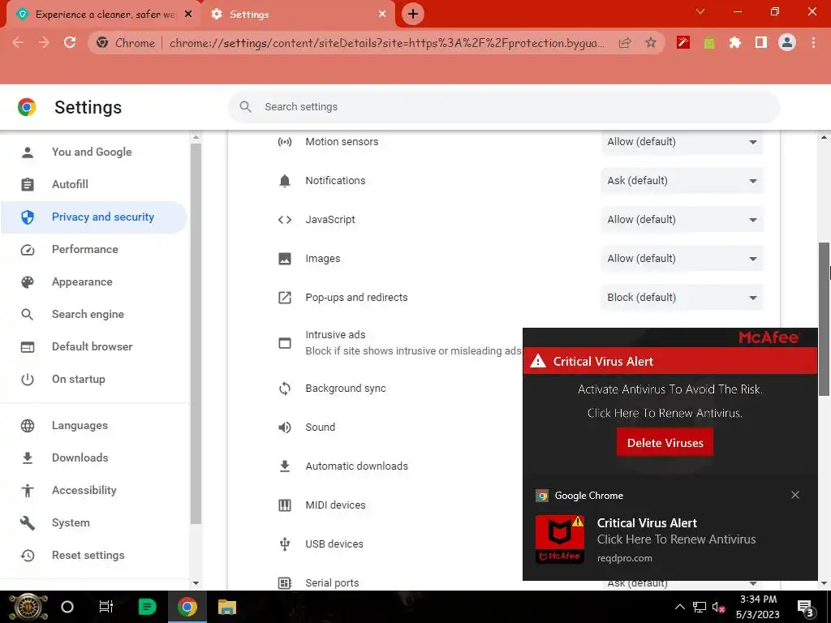This screenshot has height=623, width=831.
Task: Click the USB devices icon
Action: [285, 544]
